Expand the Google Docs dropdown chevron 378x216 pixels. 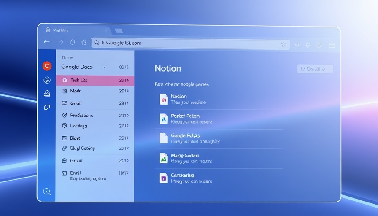(104, 67)
